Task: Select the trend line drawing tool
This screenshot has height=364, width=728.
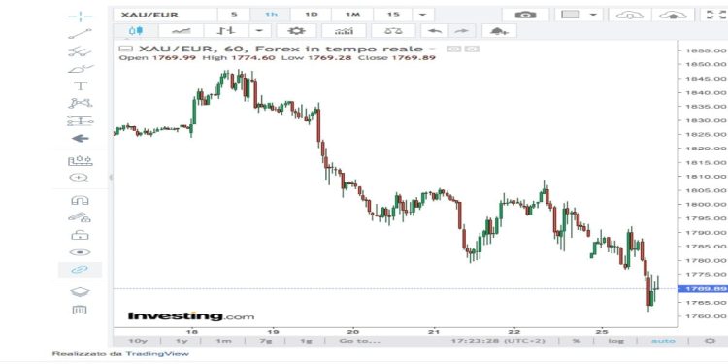Action: click(x=80, y=34)
